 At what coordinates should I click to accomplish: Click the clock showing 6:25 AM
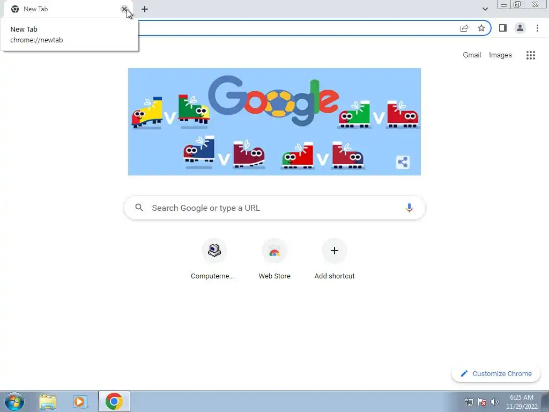(x=521, y=402)
